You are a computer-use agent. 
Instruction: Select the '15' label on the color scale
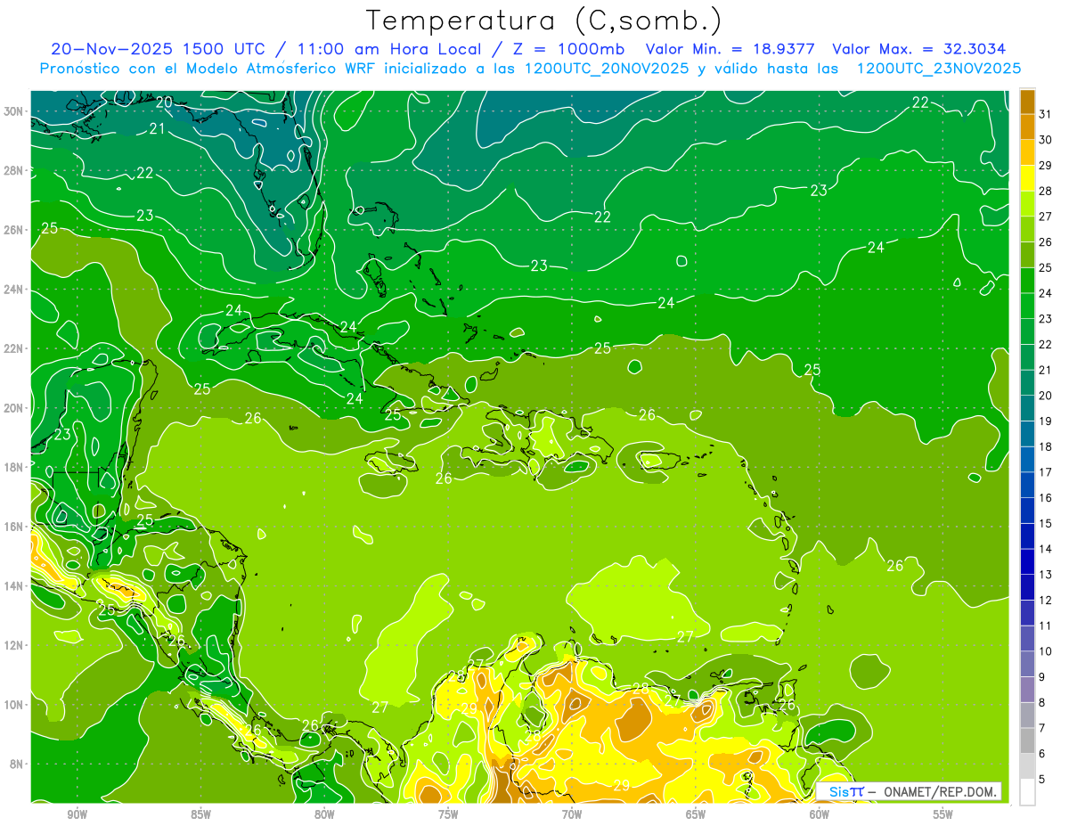(1047, 523)
